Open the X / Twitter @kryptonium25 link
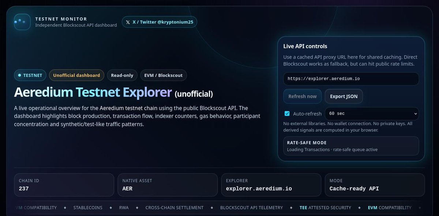This screenshot has height=216, width=439. (159, 22)
